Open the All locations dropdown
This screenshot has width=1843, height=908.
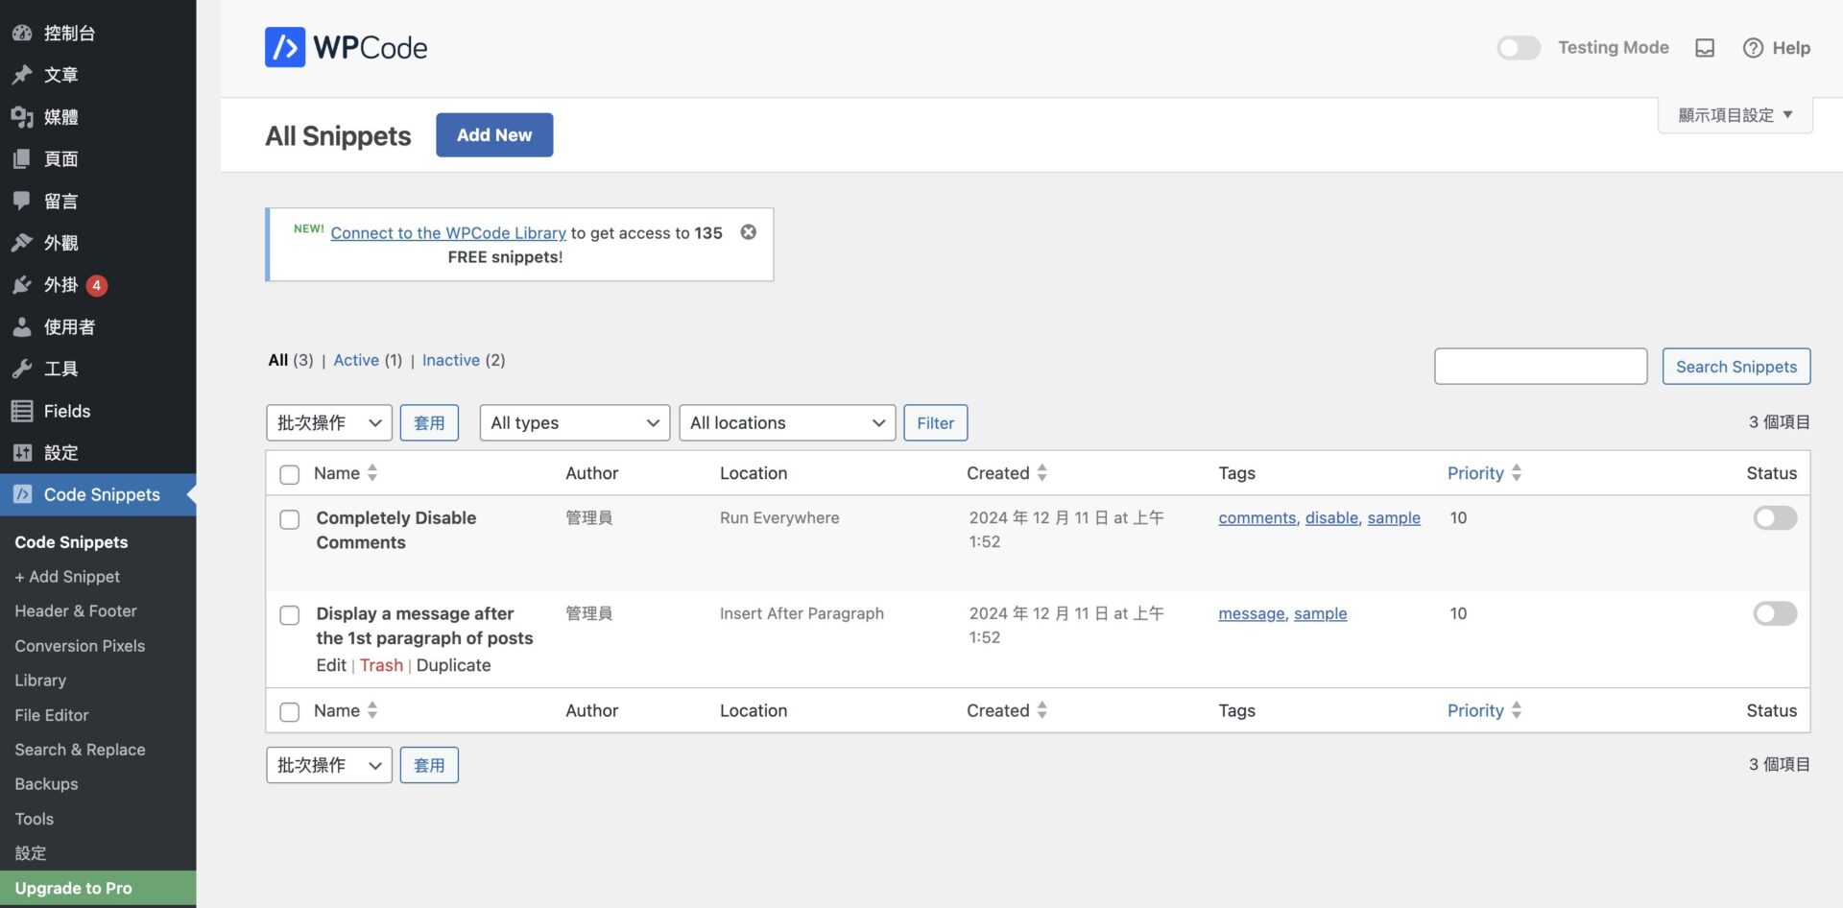click(787, 422)
